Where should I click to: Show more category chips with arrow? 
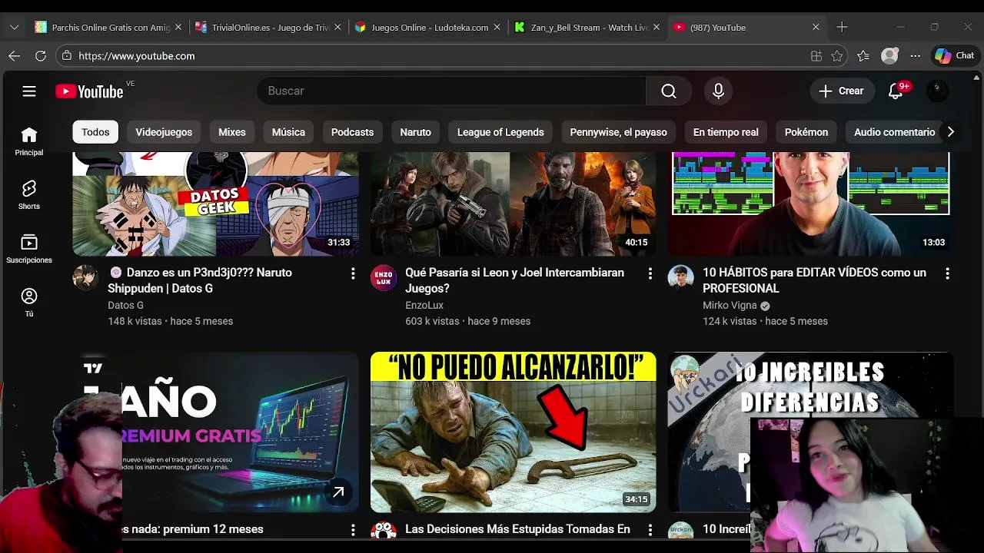(x=951, y=132)
